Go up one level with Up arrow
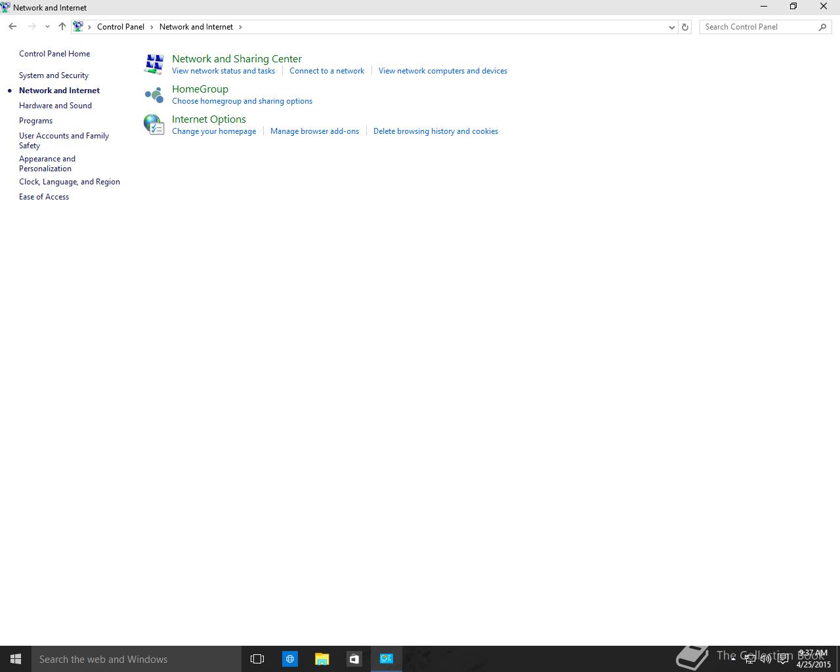This screenshot has height=672, width=840. [x=62, y=27]
